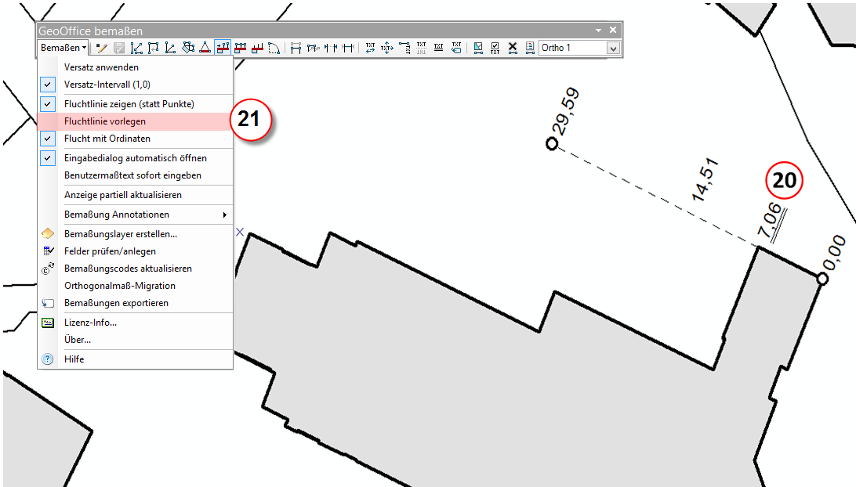Image resolution: width=856 pixels, height=487 pixels.
Task: Click the pencil edit icon in toolbar
Action: pos(101,48)
